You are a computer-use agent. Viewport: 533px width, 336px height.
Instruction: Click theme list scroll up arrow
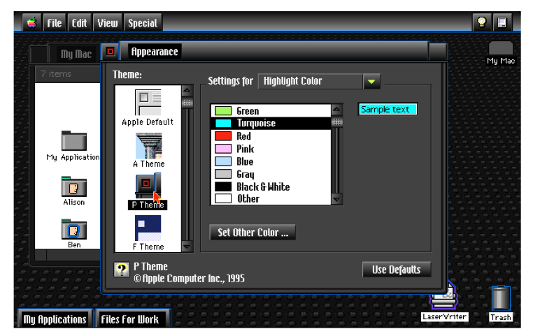coord(187,90)
